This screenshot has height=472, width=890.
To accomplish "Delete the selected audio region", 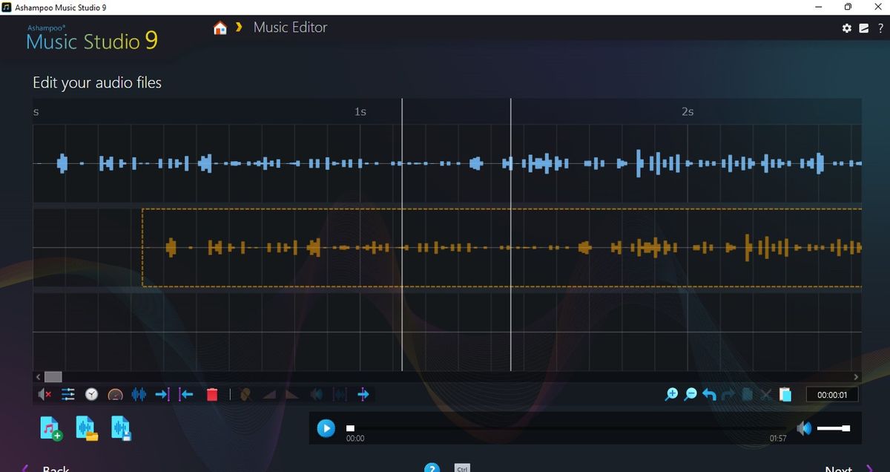I will click(211, 394).
